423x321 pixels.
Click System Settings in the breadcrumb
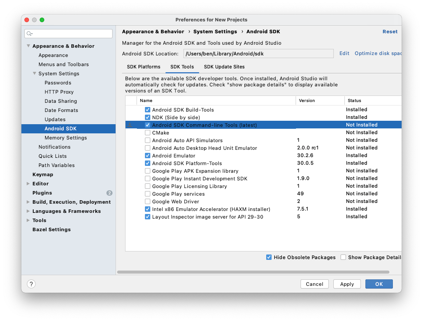pyautogui.click(x=215, y=32)
